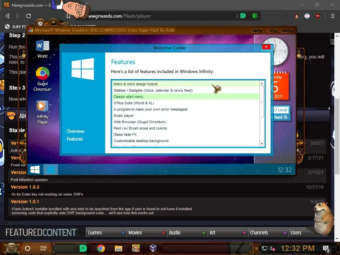Open the news feed gadget
Viewport: 340px width, 255px height.
[x=281, y=114]
